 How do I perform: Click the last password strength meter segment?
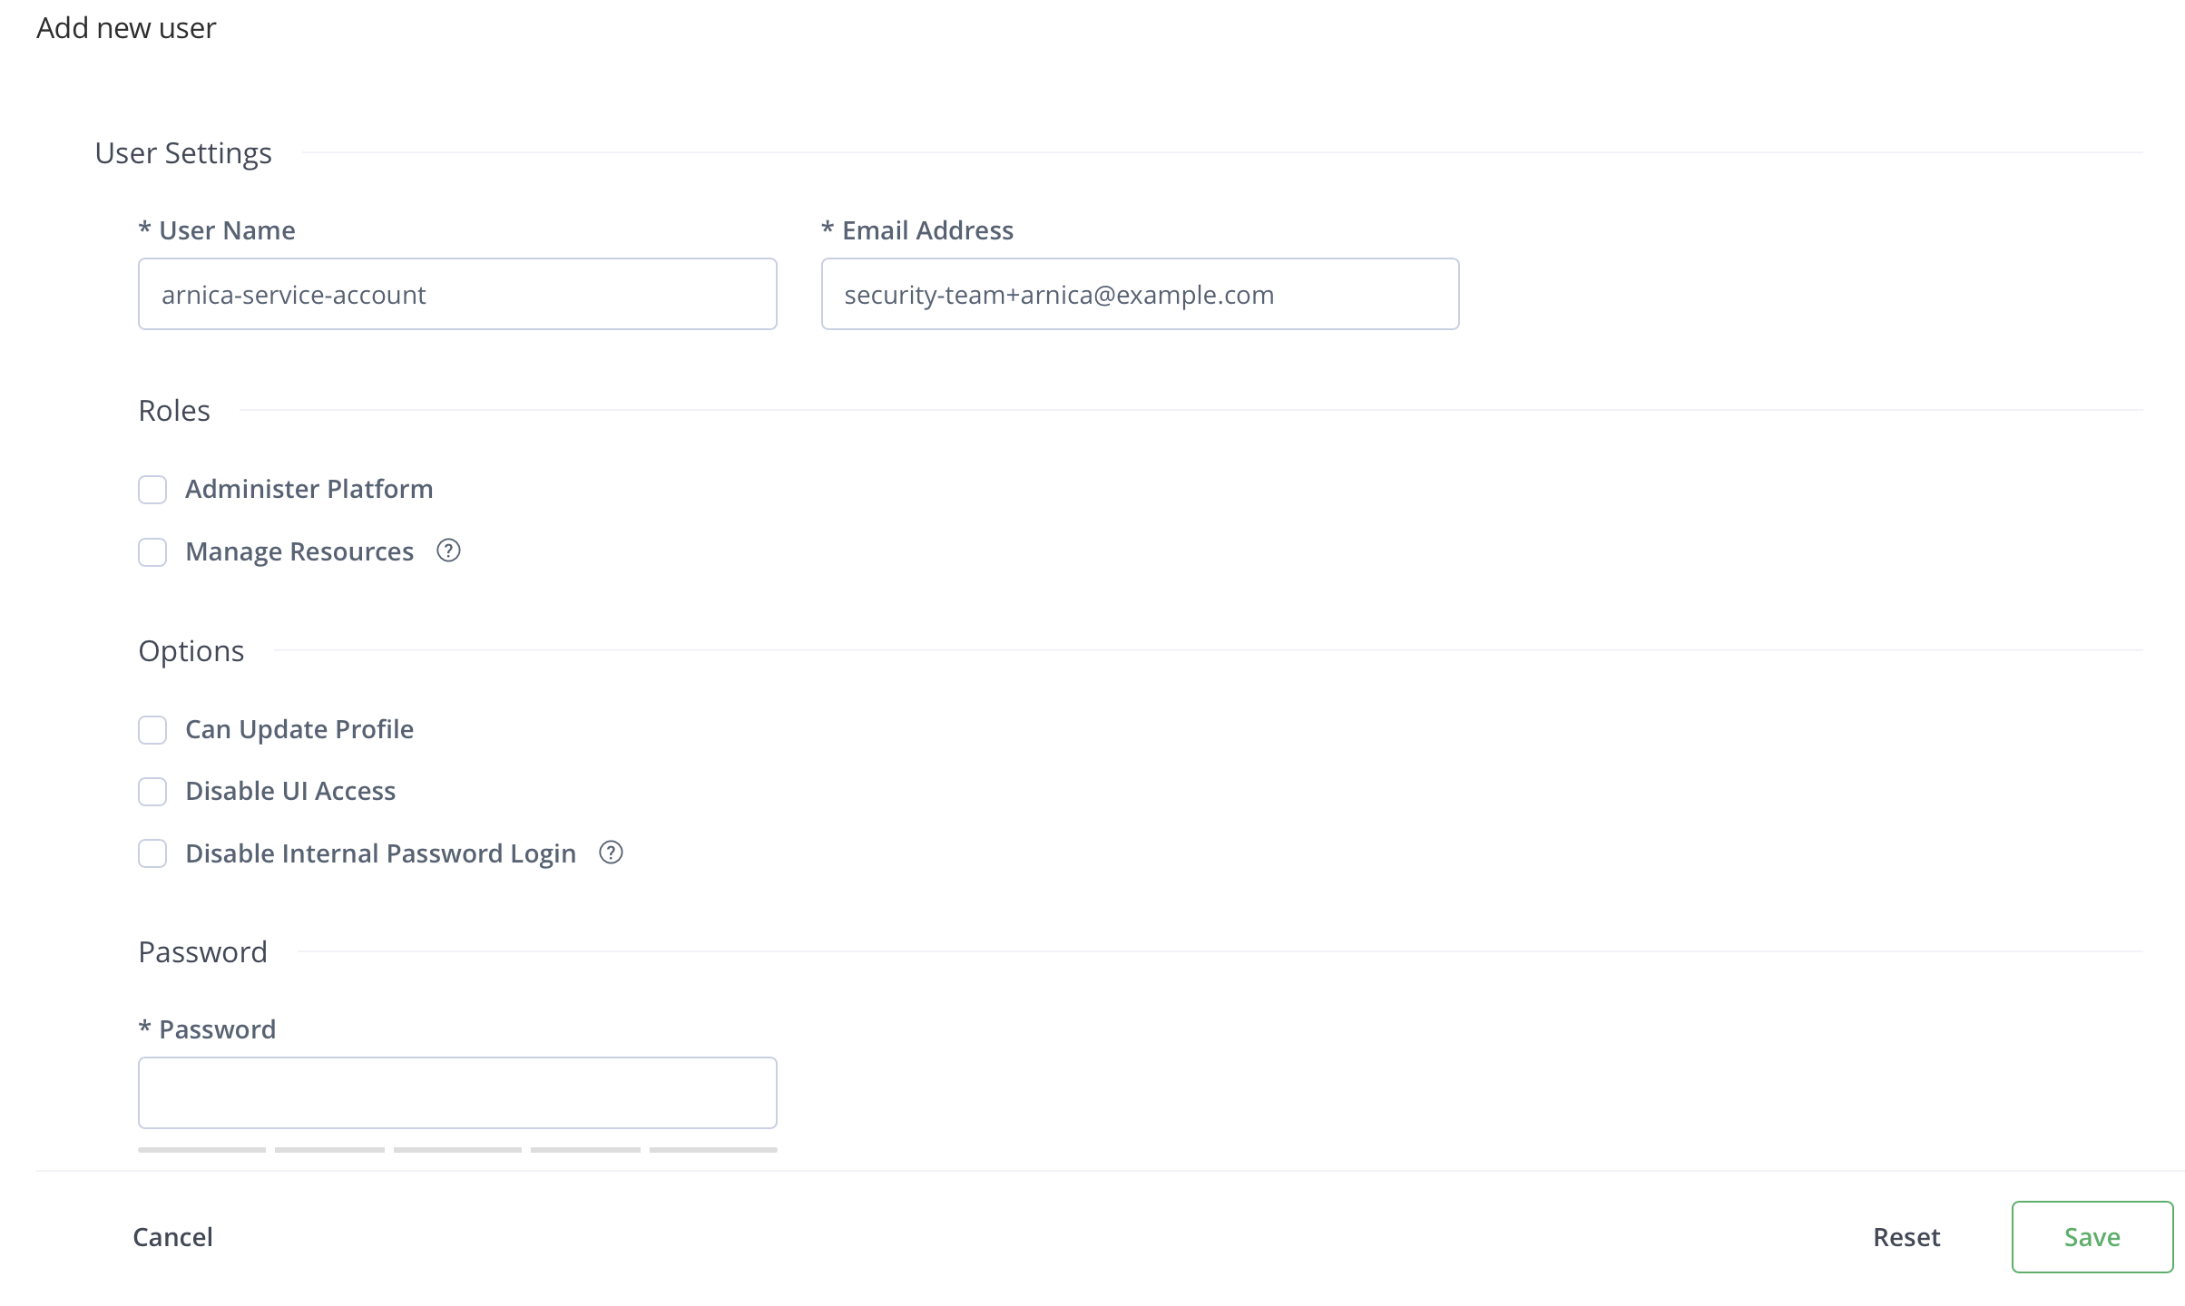713,1150
